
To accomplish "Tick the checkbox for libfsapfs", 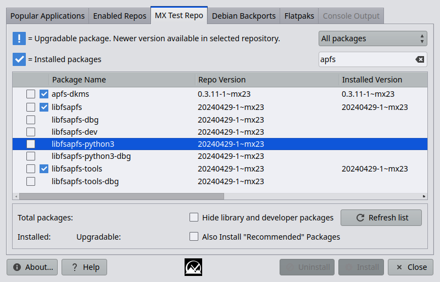I will click(31, 107).
